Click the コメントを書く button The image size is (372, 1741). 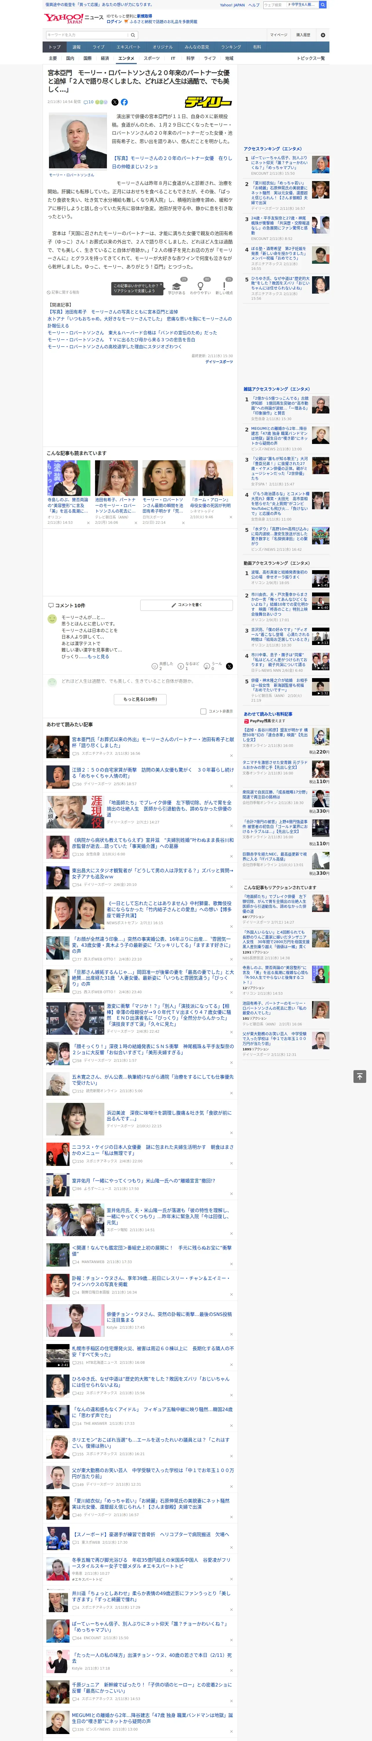click(x=187, y=606)
